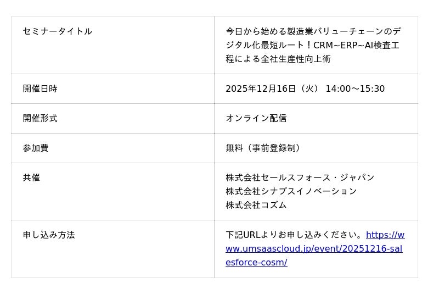439x294 pixels.
Task: Click the 共催 label cell
Action: (x=31, y=178)
